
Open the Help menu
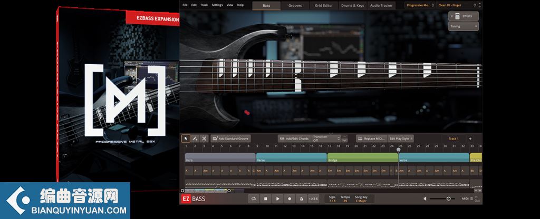click(240, 5)
